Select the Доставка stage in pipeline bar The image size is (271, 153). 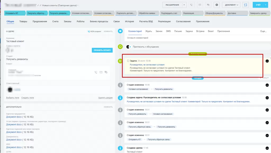(x=237, y=13)
